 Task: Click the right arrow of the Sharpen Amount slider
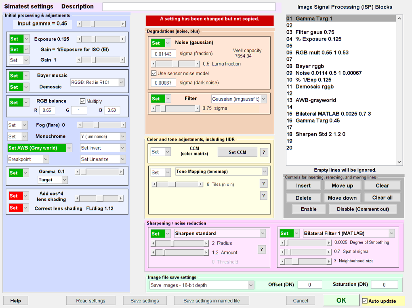click(206, 253)
